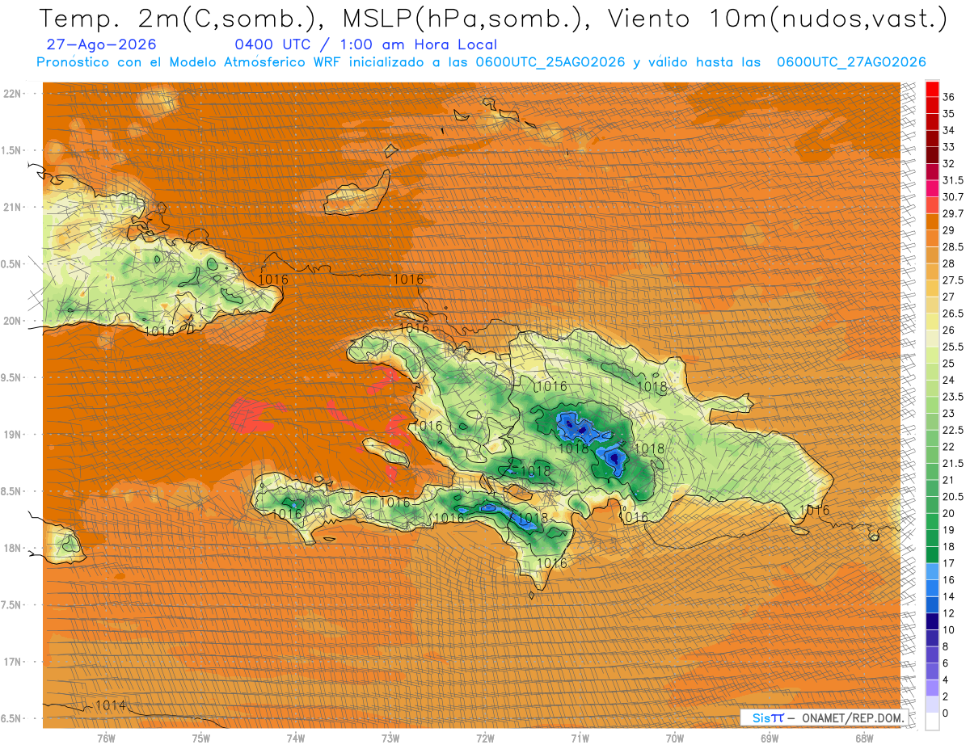Click the 68W longitude axis label
970x749 pixels.
(864, 738)
